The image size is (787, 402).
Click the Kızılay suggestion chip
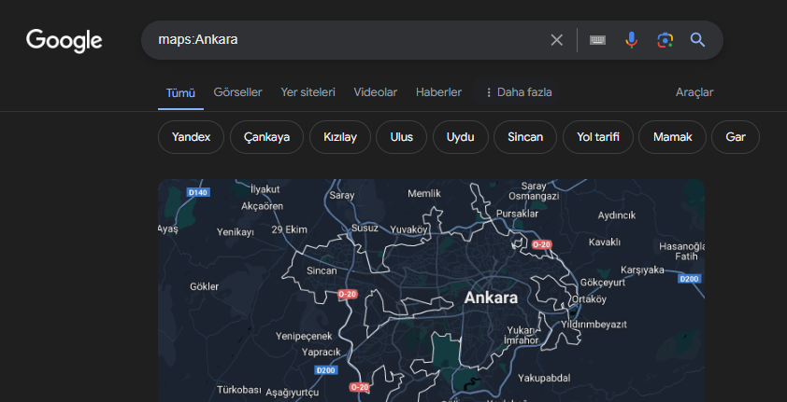pos(340,137)
